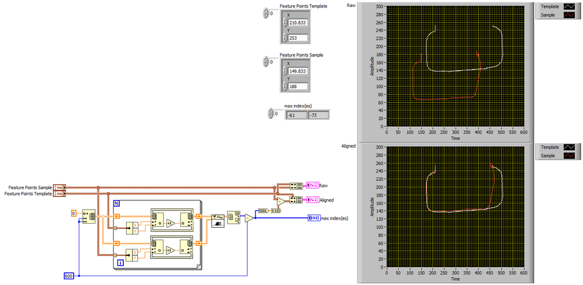
Task: Click the lower right shift register
Action: pos(199,244)
